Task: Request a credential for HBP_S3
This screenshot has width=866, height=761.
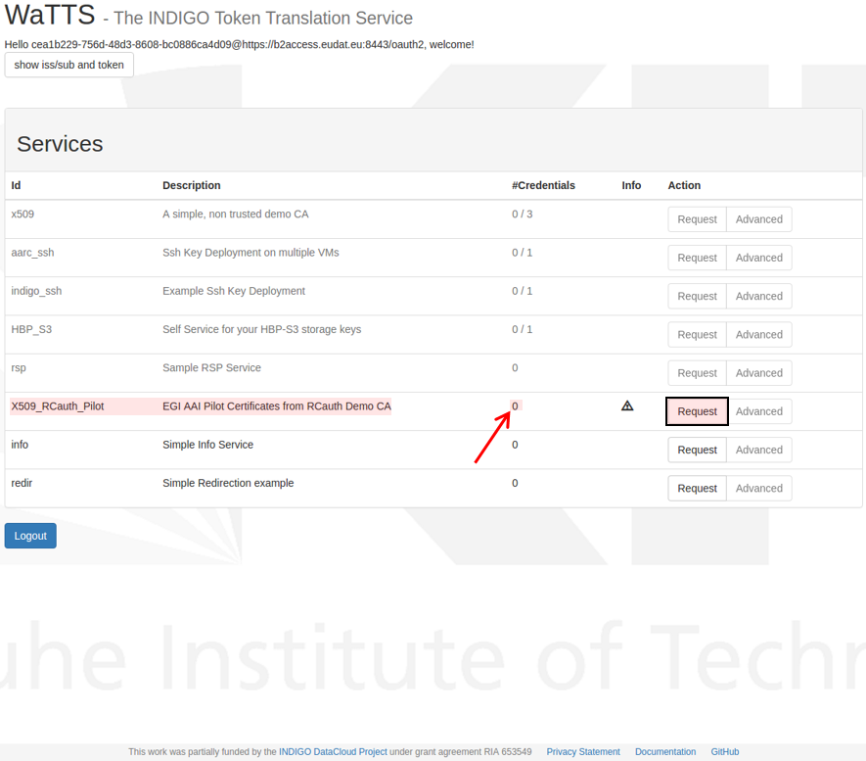Action: pos(697,334)
